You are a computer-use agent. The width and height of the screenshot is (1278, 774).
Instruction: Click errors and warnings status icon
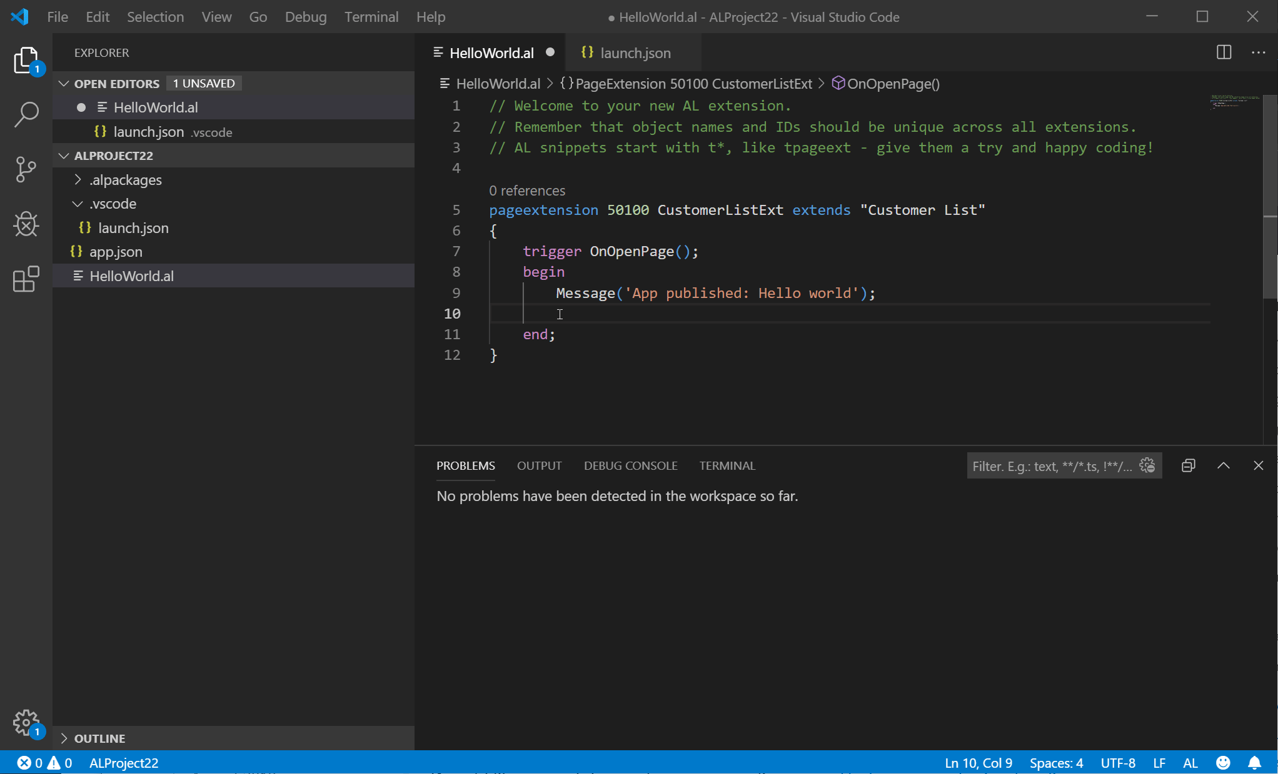[44, 762]
